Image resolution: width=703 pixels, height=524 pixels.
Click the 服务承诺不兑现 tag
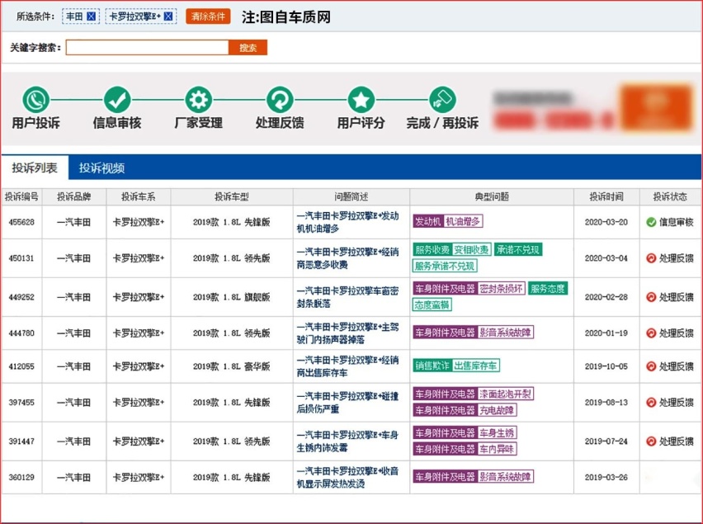[444, 266]
